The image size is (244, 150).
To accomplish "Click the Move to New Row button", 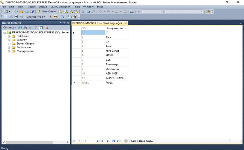I will [x=119, y=141].
